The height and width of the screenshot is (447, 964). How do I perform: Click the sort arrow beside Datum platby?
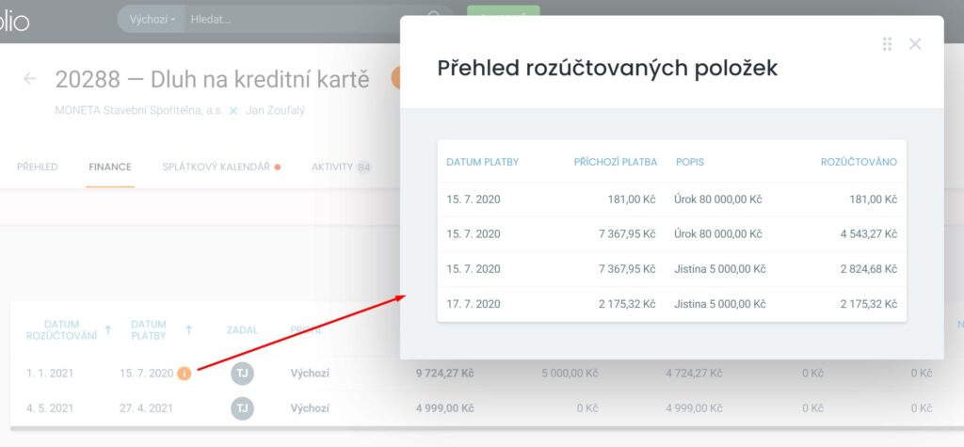click(189, 330)
